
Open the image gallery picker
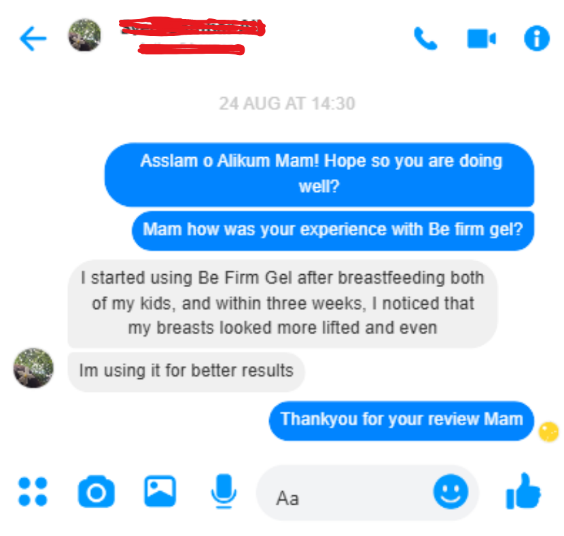160,491
